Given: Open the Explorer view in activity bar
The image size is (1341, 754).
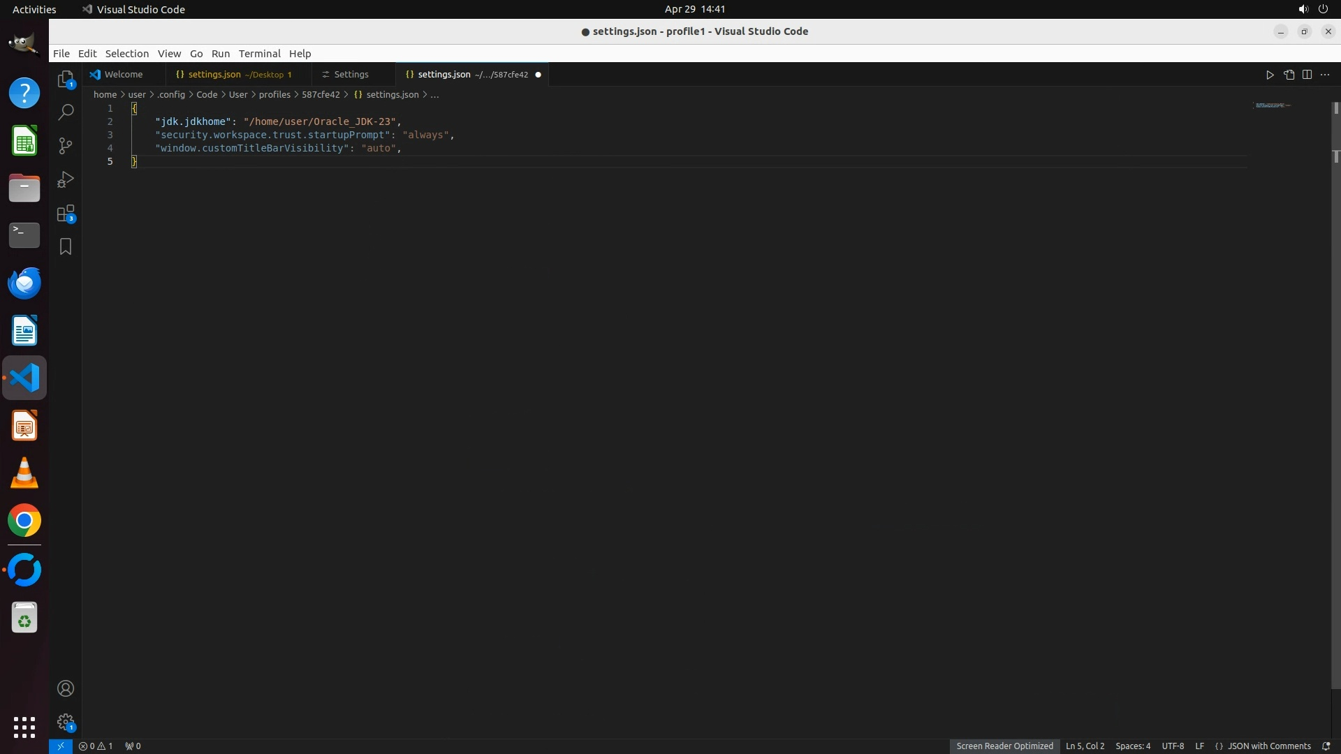Looking at the screenshot, I should point(66,79).
